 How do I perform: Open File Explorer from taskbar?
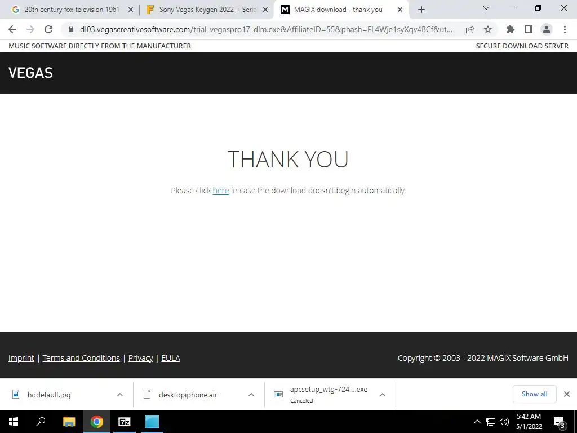pyautogui.click(x=69, y=422)
